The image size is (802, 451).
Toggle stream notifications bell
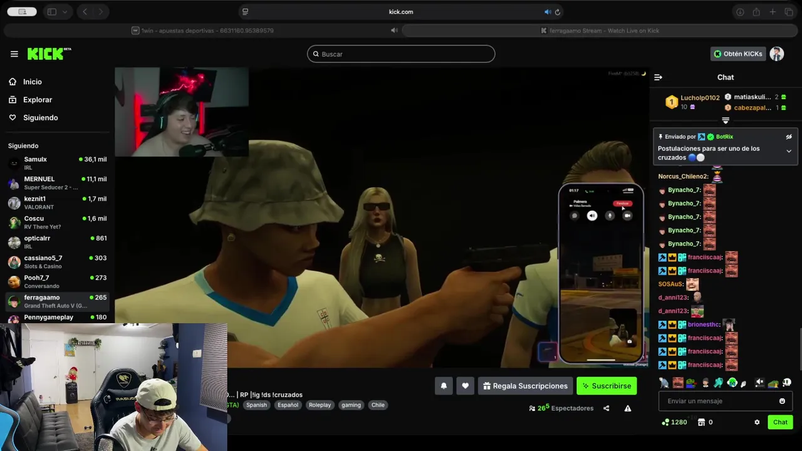[444, 386]
